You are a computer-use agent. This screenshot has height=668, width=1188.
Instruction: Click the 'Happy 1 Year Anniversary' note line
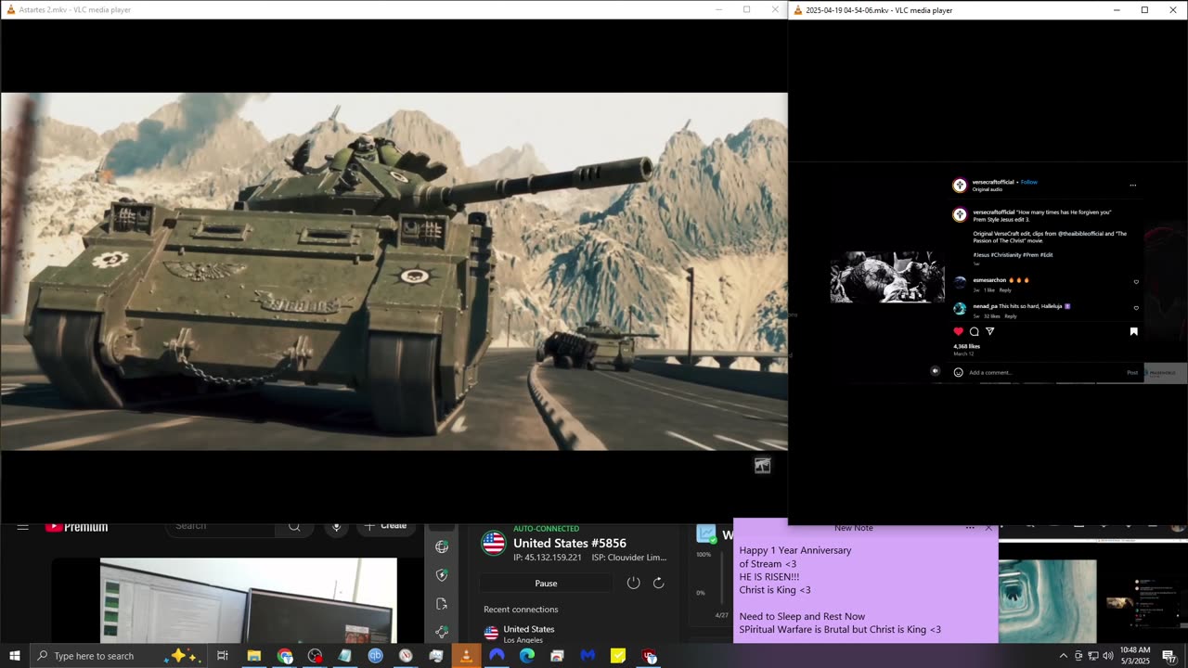(795, 550)
